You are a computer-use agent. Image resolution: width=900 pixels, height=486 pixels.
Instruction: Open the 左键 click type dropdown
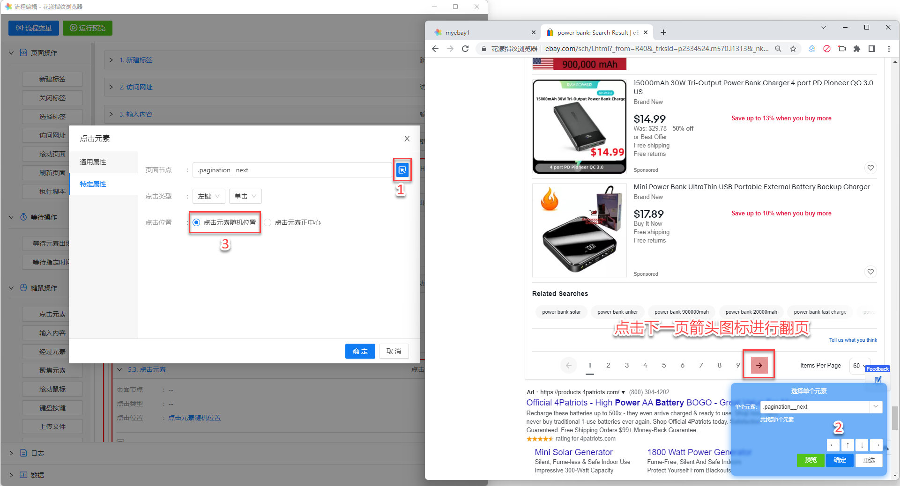(x=208, y=196)
